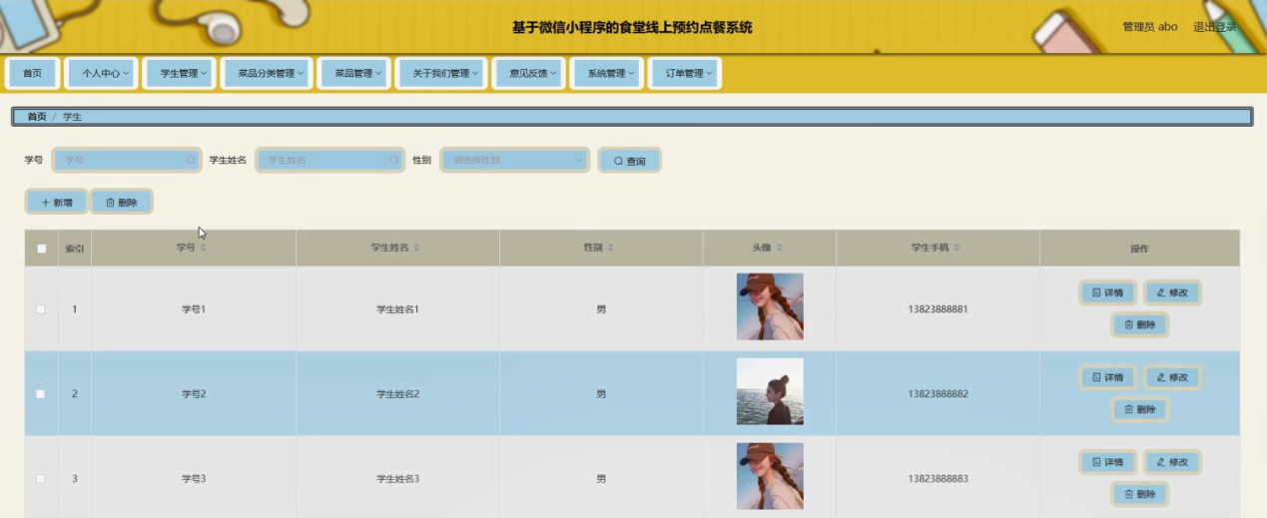Click the 学号 column sort arrows
1267x518 pixels.
pos(203,248)
